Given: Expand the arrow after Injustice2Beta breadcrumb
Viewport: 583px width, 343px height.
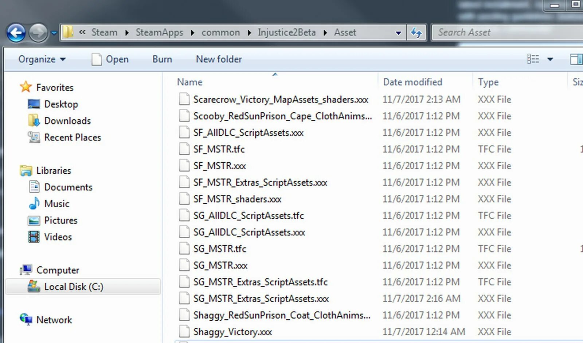Looking at the screenshot, I should click(325, 33).
